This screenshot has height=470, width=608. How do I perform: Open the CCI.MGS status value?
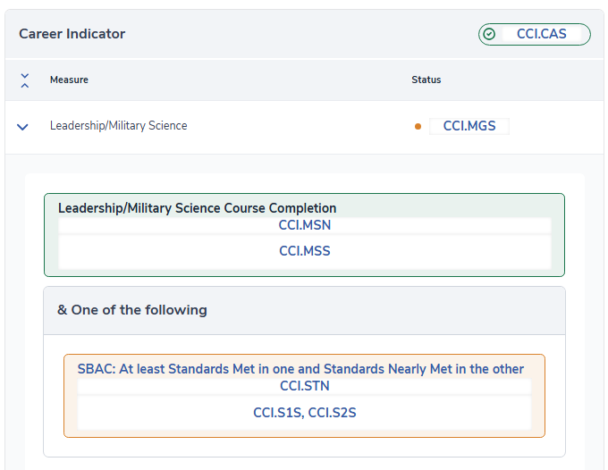[469, 126]
